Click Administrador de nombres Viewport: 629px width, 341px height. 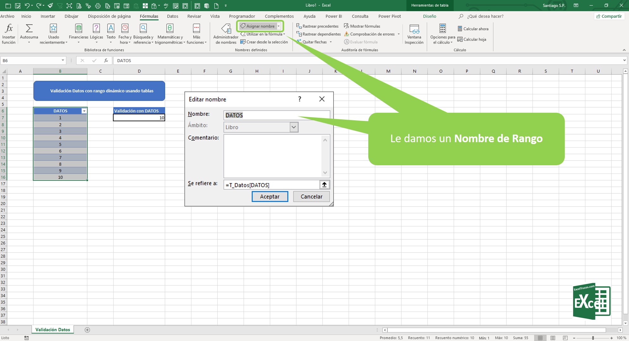[225, 33]
